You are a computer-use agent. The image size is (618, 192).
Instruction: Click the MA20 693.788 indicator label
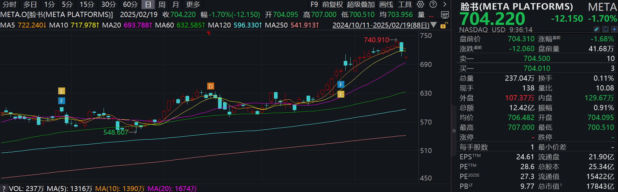click(127, 25)
